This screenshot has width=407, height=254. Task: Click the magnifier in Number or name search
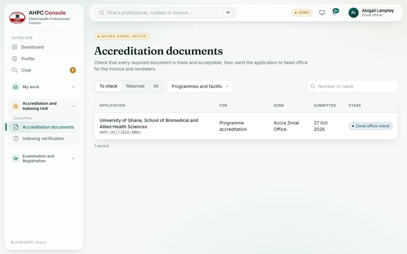(x=313, y=86)
